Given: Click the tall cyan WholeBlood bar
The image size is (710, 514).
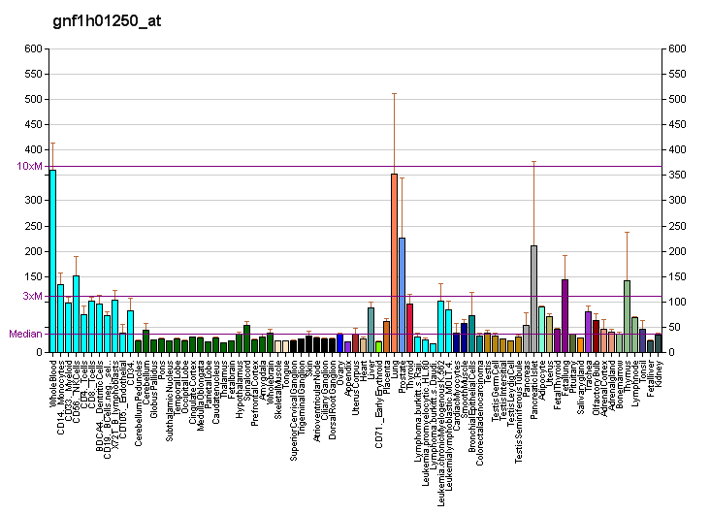Looking at the screenshot, I should click(x=52, y=261).
